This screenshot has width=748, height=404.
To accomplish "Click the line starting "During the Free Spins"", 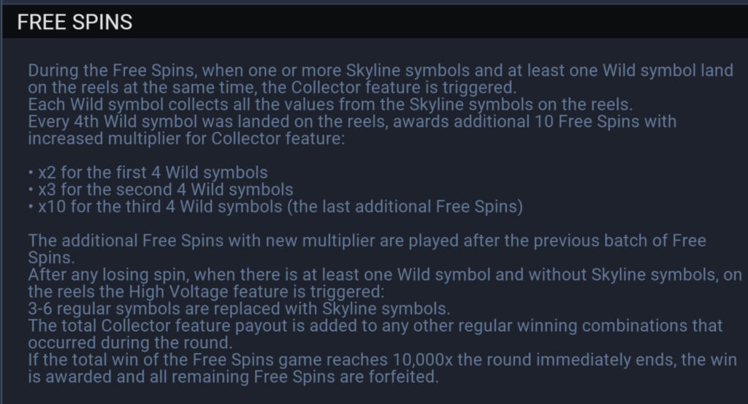I will (x=380, y=71).
